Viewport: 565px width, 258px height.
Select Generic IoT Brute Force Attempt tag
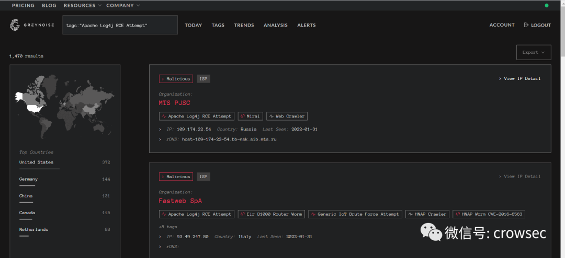pos(355,214)
